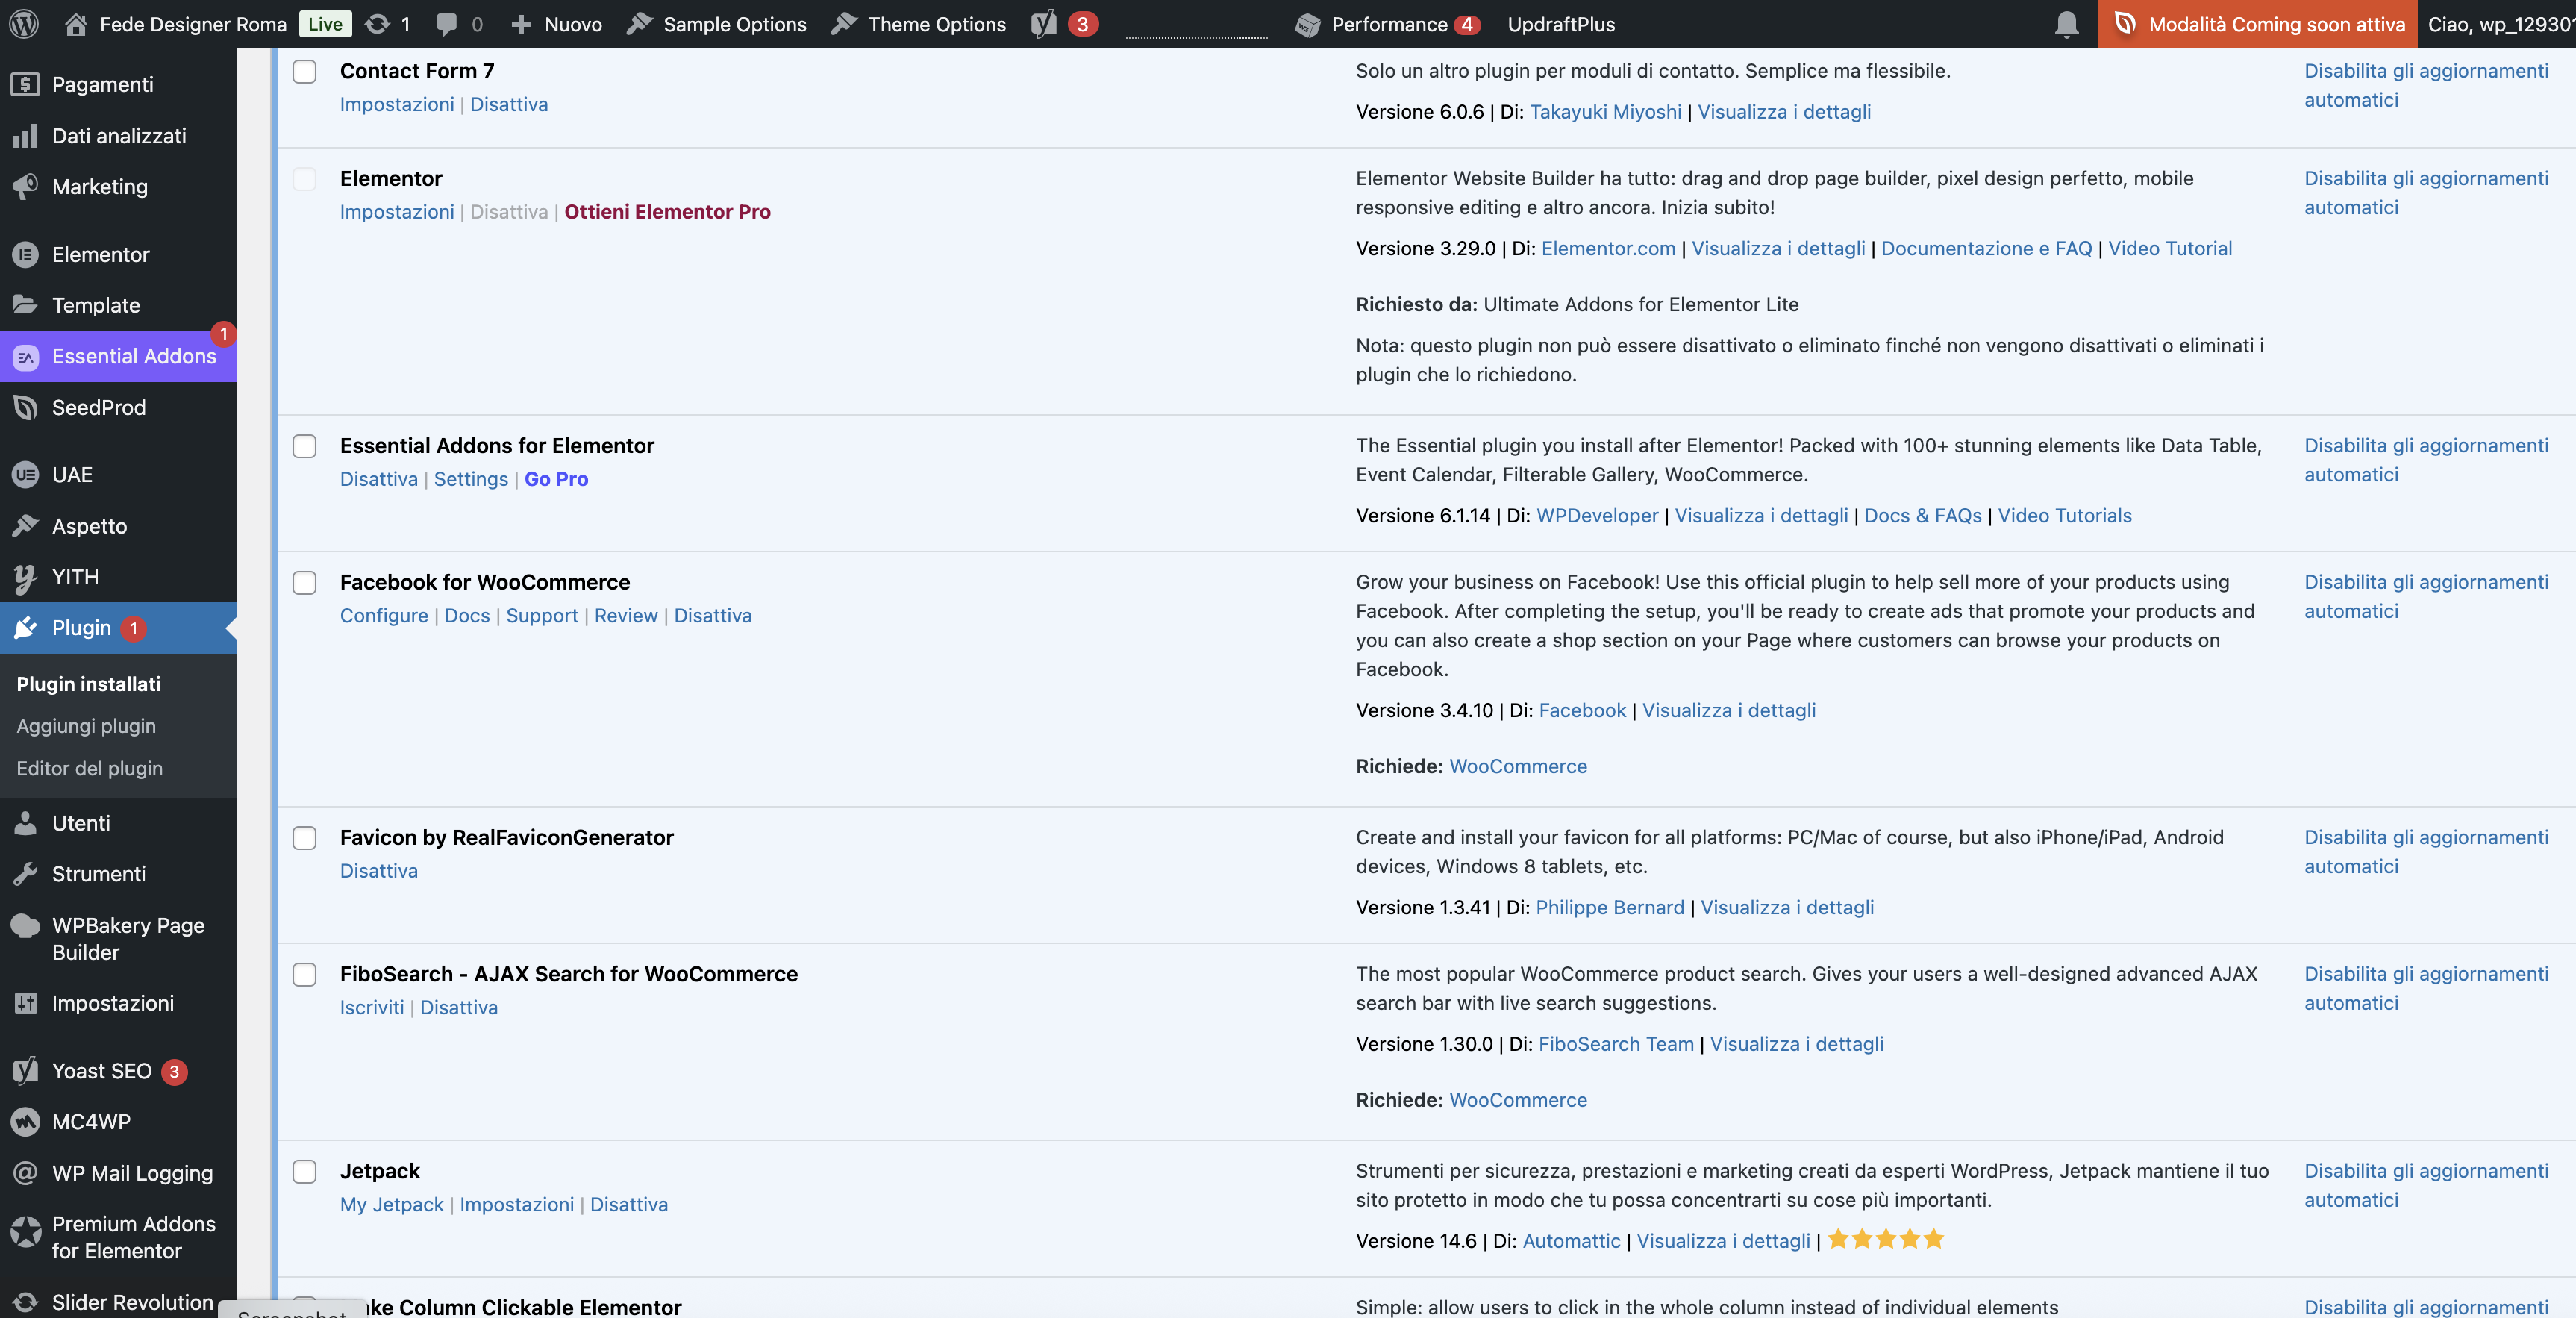
Task: Click Visualizza i dettagli for Favicon plugin
Action: 1787,907
